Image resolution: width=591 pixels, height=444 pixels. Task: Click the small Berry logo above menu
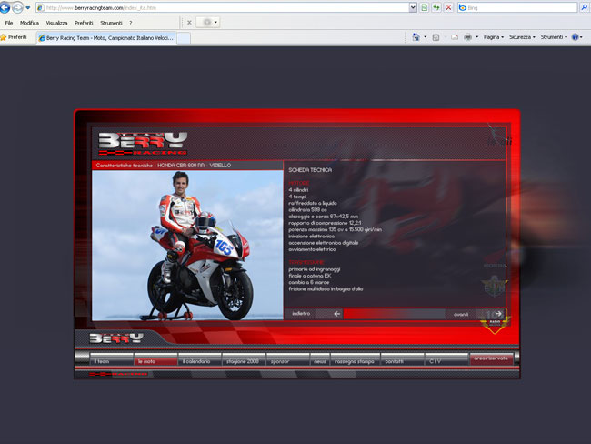[116, 338]
